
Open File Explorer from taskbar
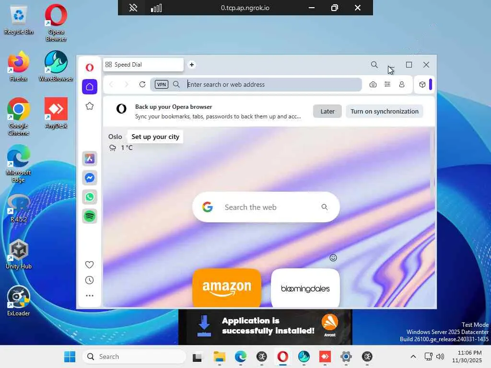[219, 356]
